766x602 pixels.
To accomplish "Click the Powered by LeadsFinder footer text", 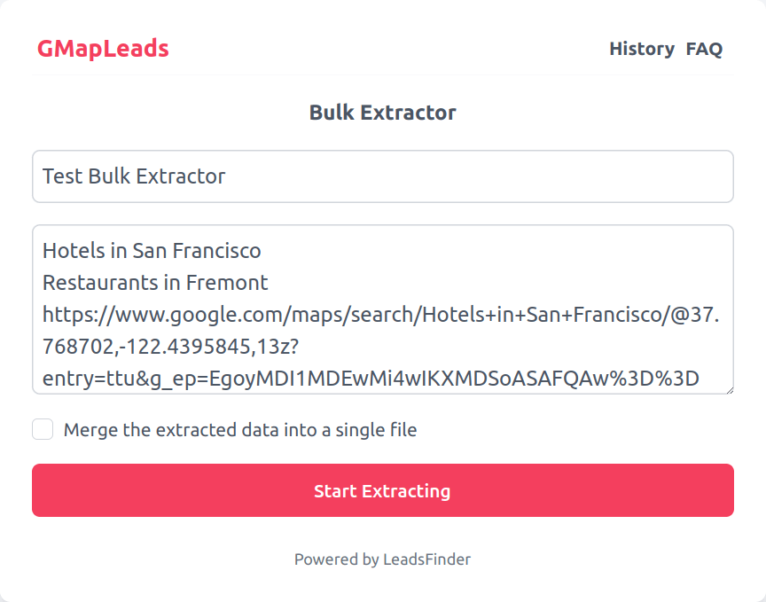I will tap(382, 559).
